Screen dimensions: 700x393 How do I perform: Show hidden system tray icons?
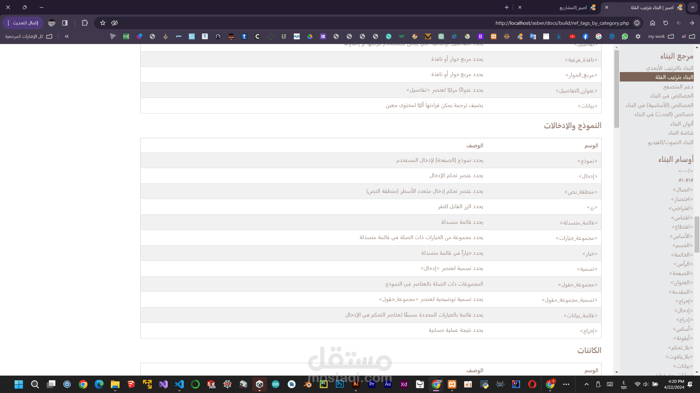[586, 384]
